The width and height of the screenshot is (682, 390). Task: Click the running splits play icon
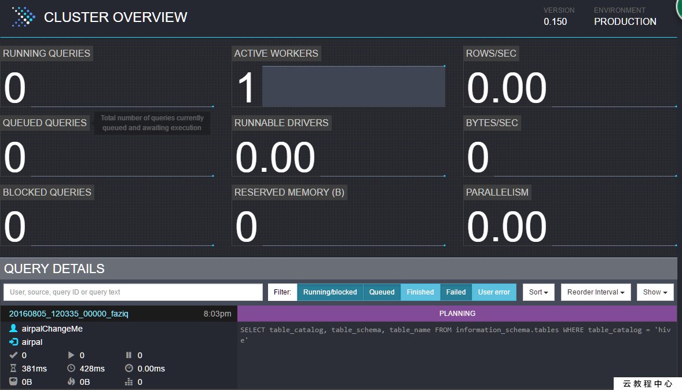point(71,355)
